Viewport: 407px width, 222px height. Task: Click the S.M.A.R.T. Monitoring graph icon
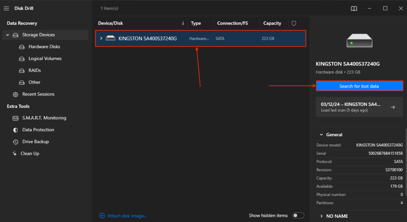point(16,118)
